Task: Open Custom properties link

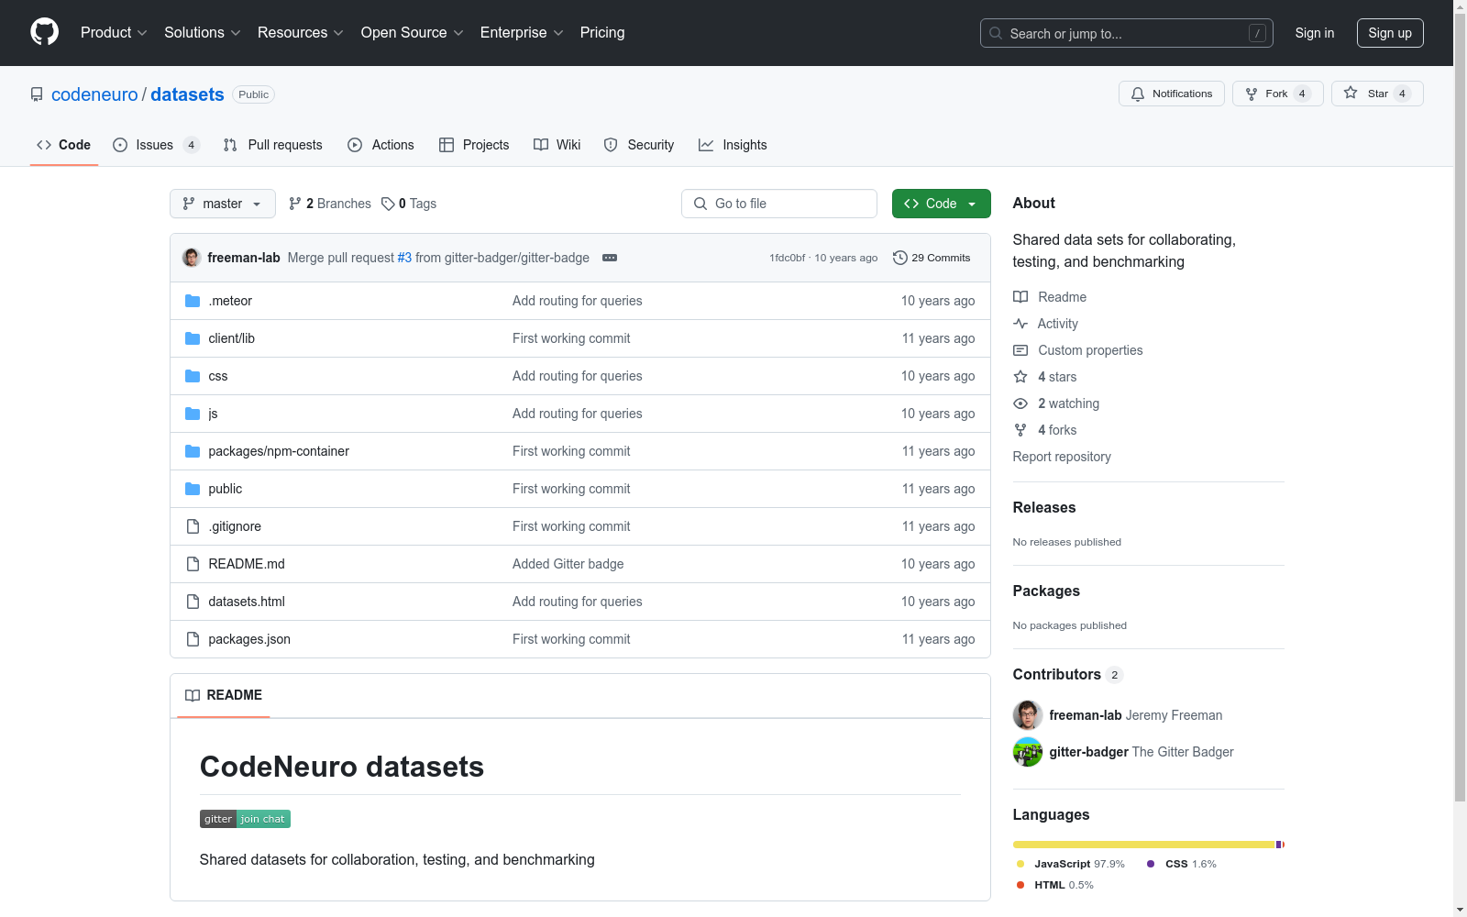Action: point(1078,350)
